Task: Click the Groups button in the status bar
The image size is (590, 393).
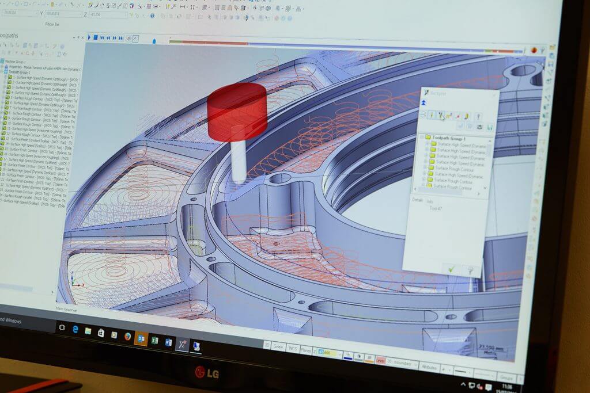Action: (506, 377)
